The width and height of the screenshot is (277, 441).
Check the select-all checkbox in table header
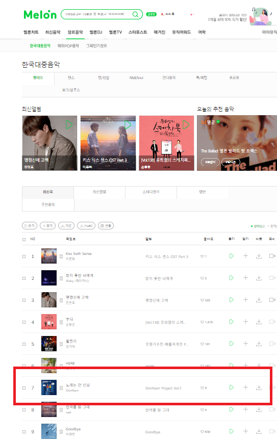tap(24, 239)
